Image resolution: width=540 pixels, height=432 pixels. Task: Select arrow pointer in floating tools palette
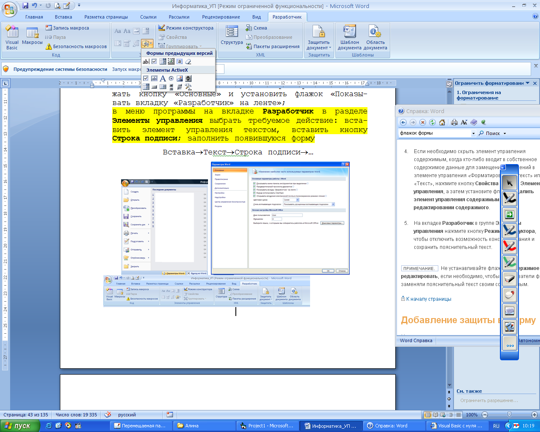(510, 182)
